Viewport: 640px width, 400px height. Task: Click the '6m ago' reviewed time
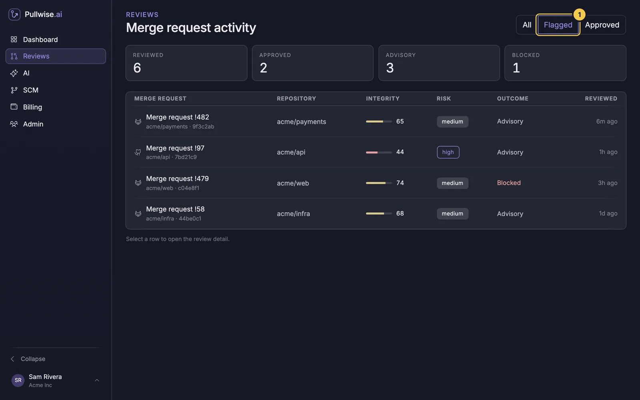point(607,122)
